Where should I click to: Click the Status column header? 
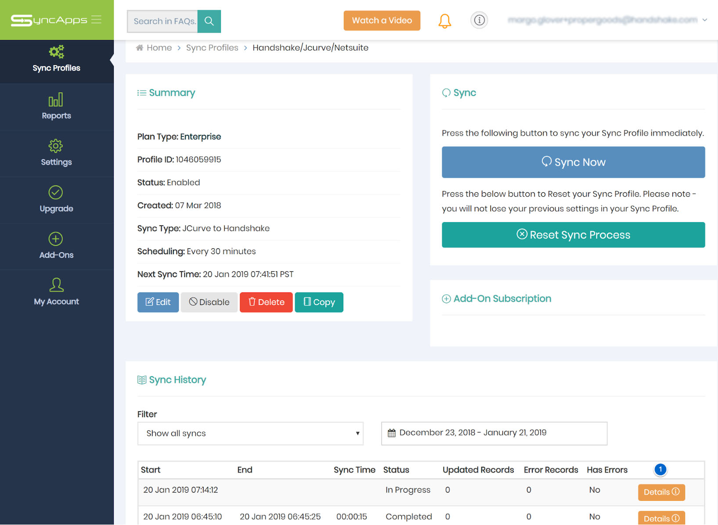click(396, 470)
